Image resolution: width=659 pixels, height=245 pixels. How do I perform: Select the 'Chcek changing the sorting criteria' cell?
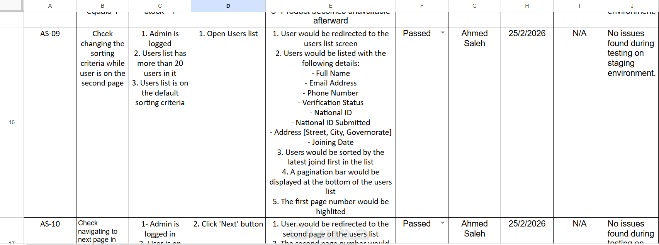coord(103,122)
